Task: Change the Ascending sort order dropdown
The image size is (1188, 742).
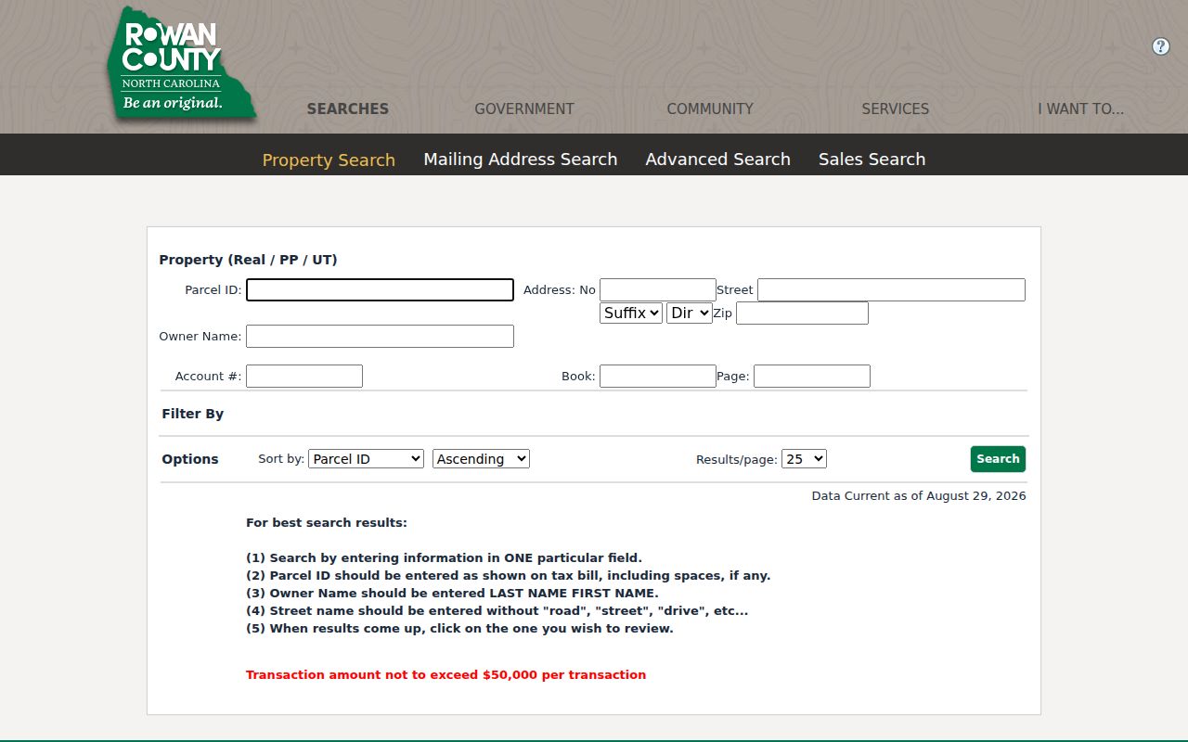Action: pyautogui.click(x=481, y=458)
